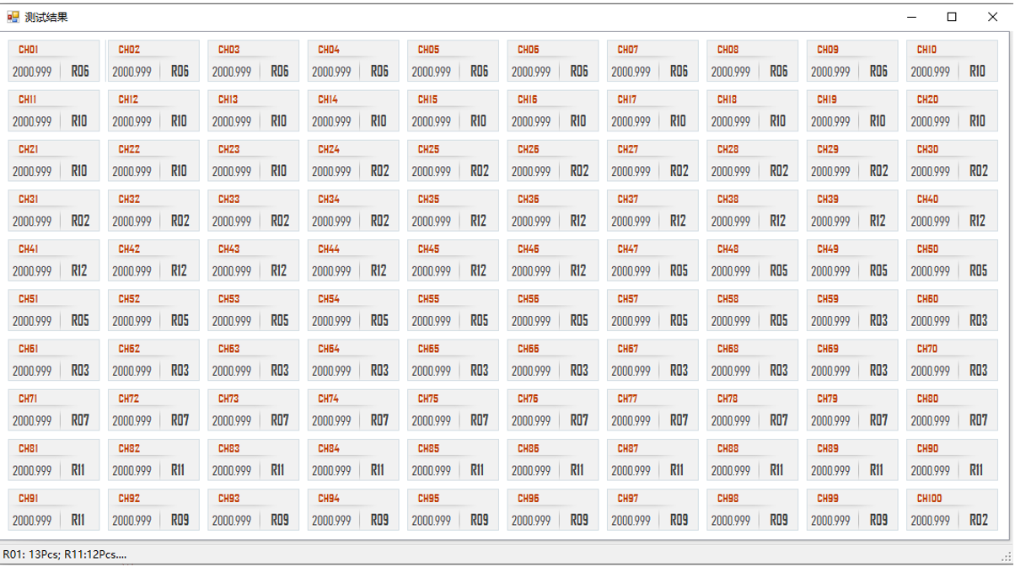1015x567 pixels.
Task: Select the CH01 channel tile
Action: [54, 62]
